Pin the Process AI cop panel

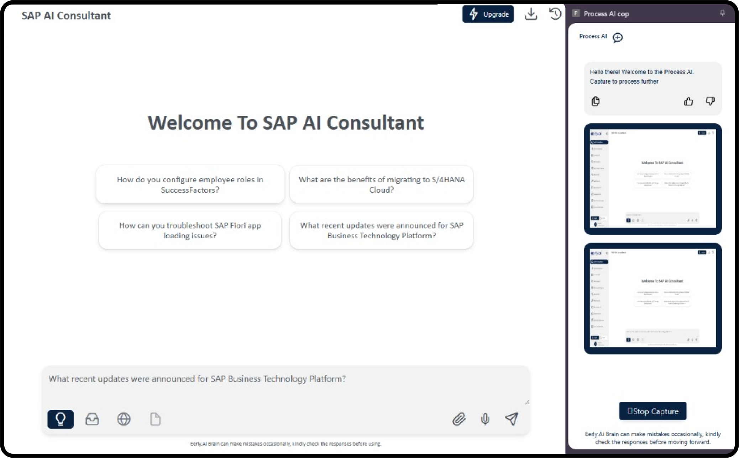(x=722, y=14)
